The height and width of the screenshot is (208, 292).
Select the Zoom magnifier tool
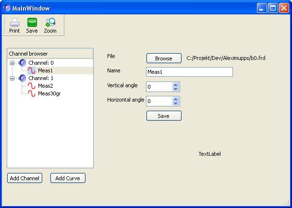click(50, 23)
